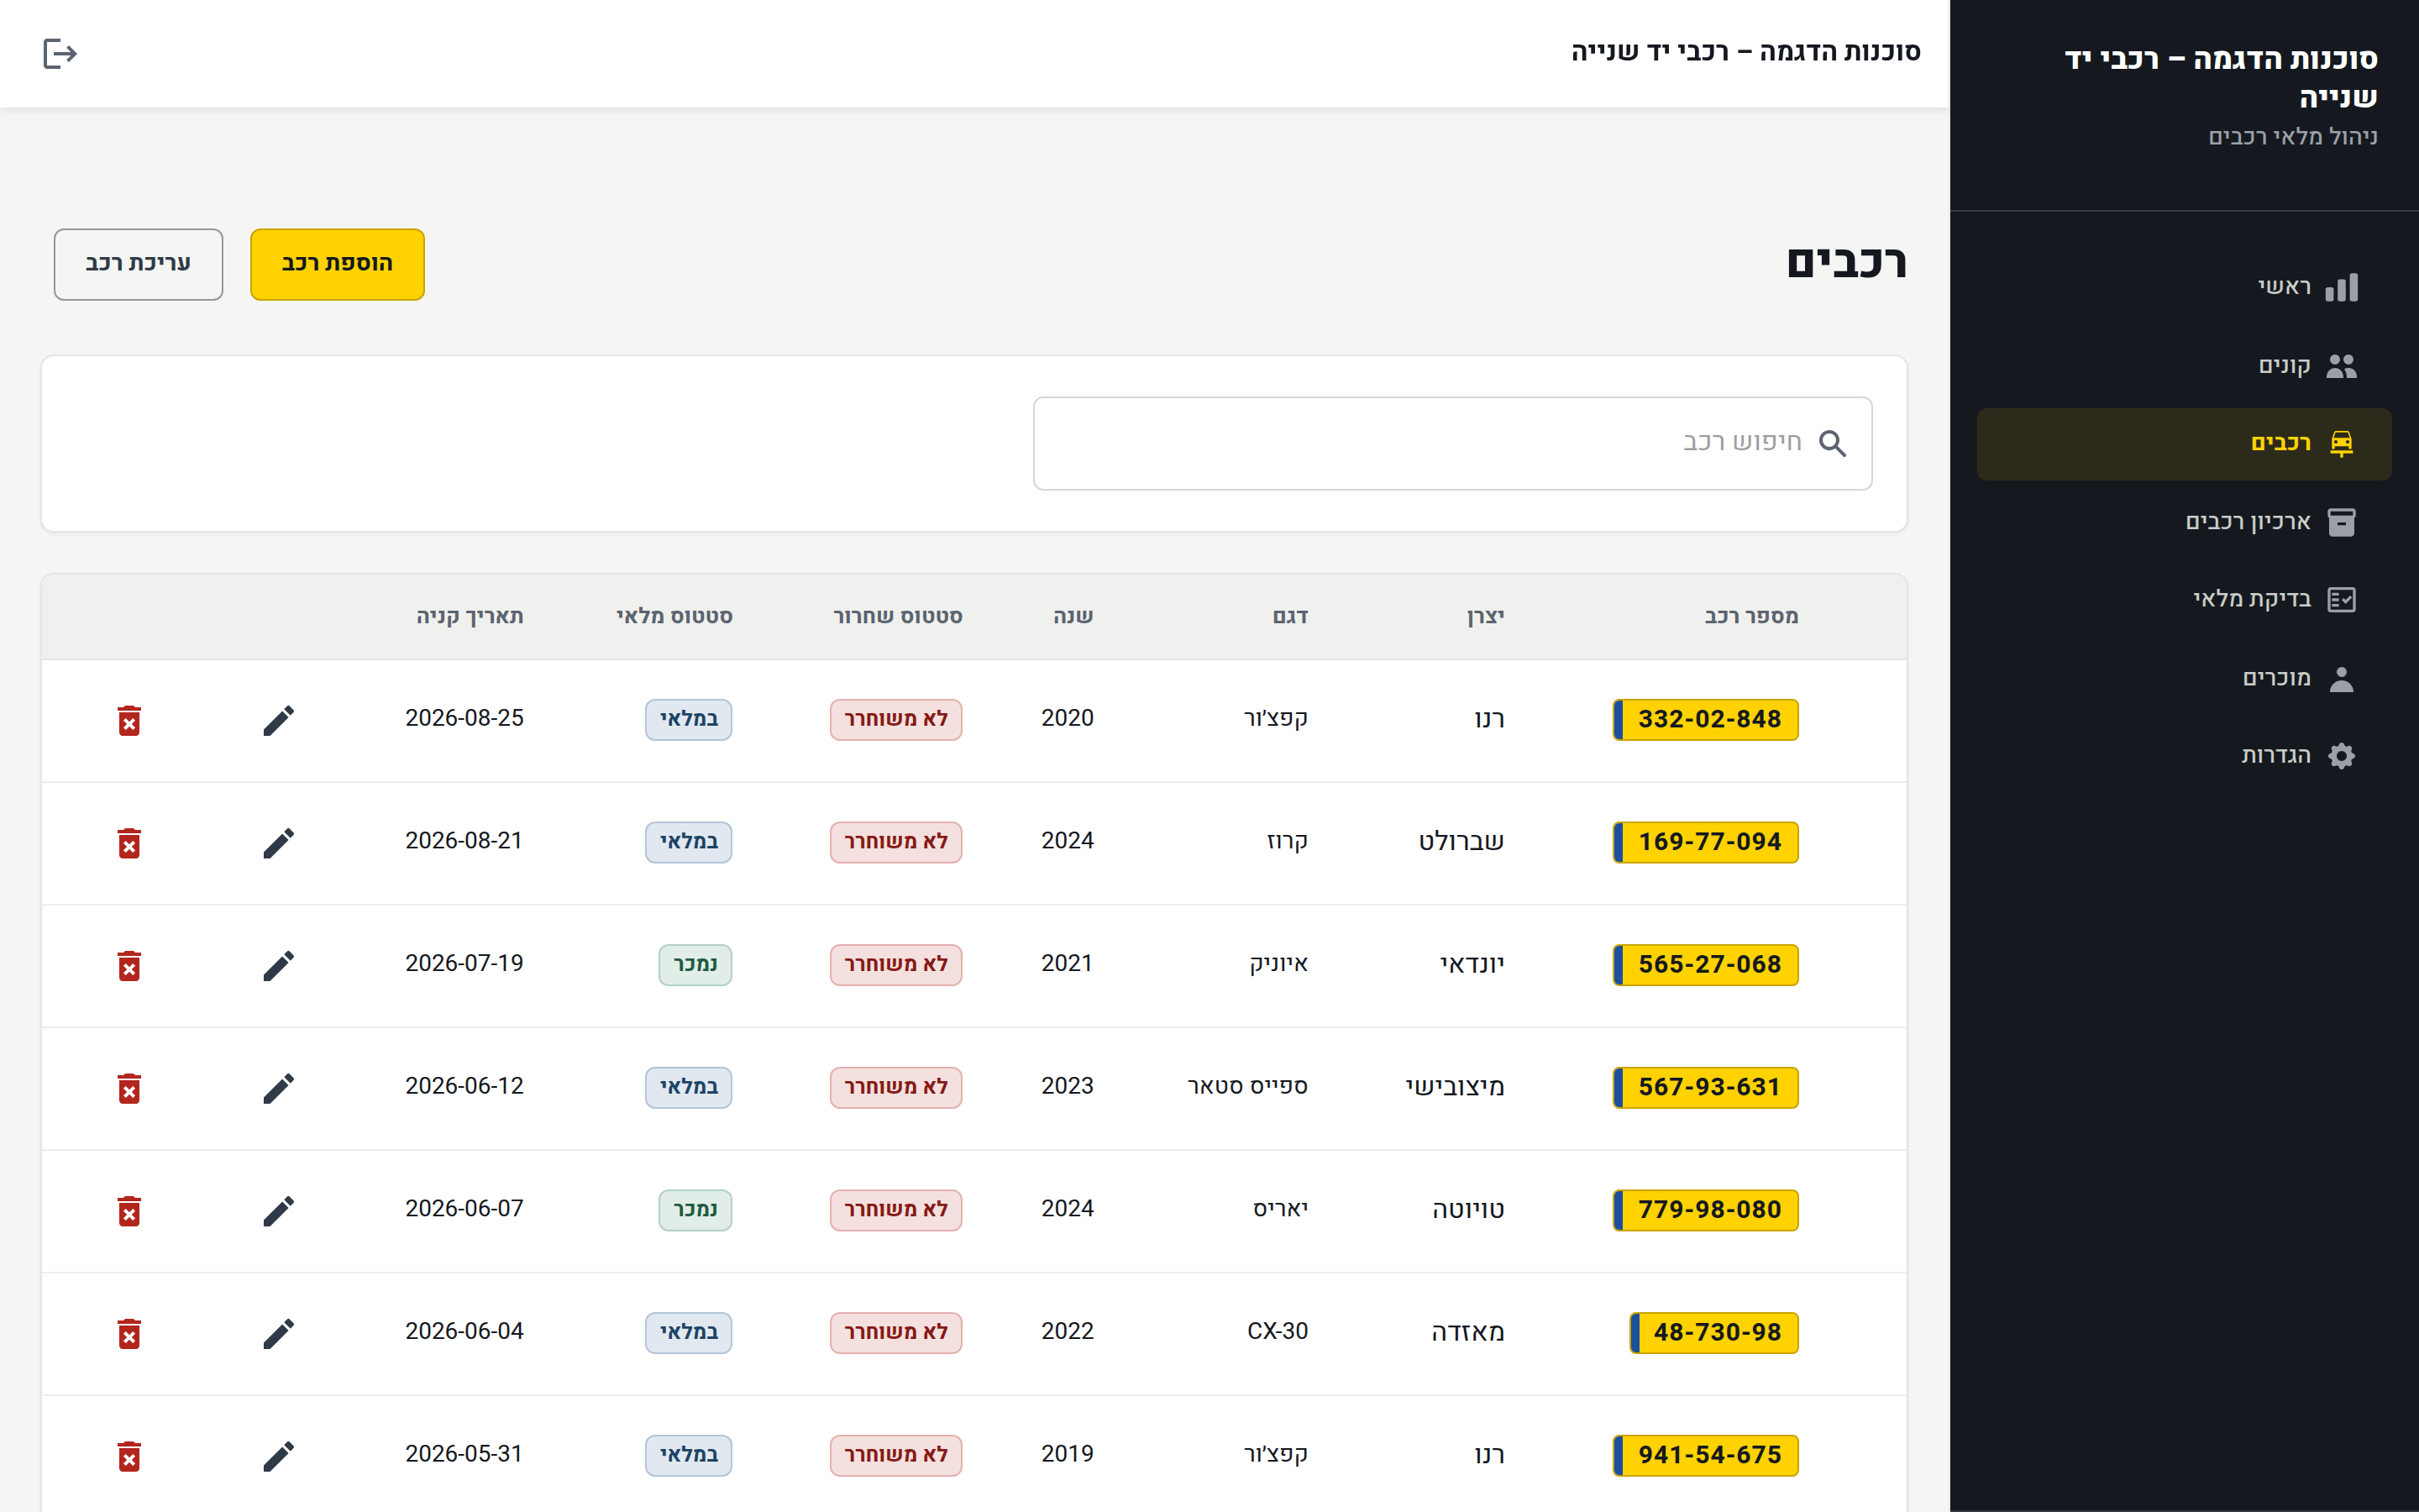Image resolution: width=2419 pixels, height=1512 pixels.
Task: Click license plate 169-77-094
Action: click(x=1705, y=842)
